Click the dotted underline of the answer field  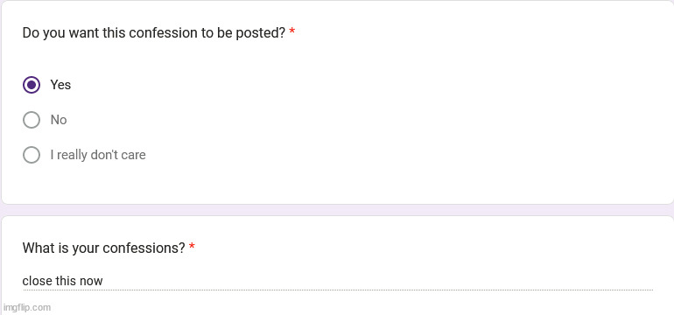(338, 290)
